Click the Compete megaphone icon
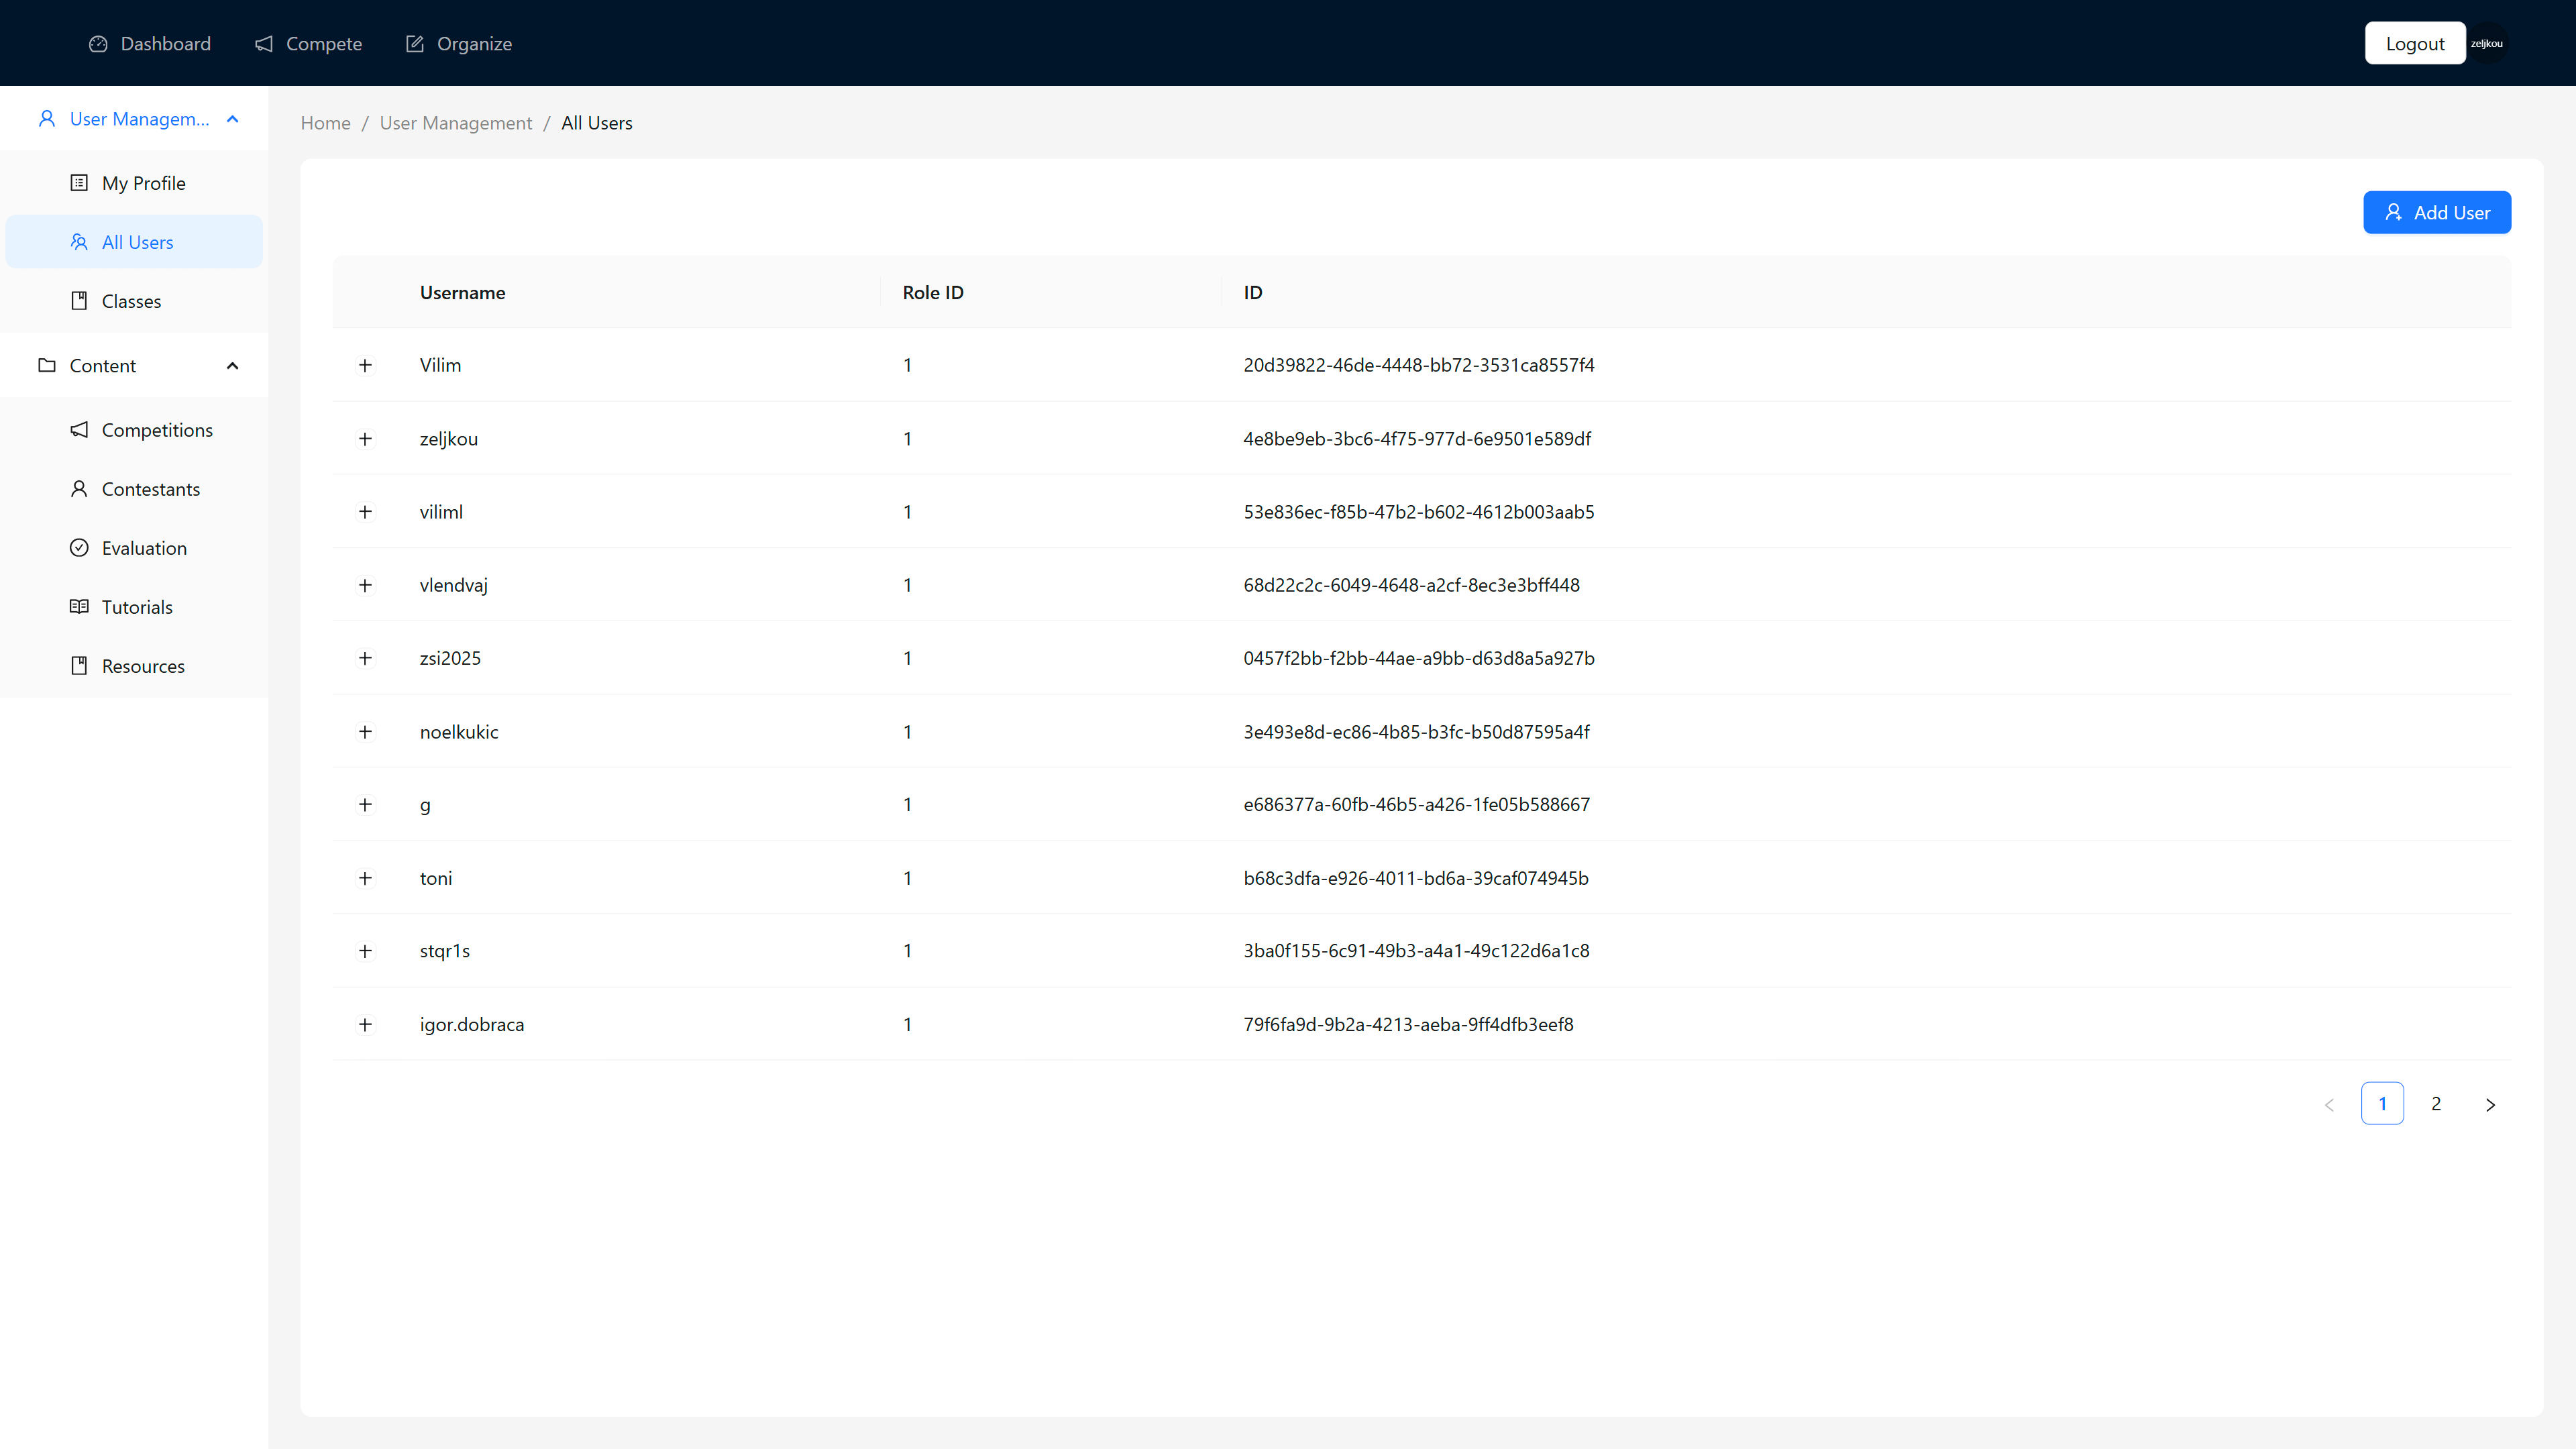This screenshot has width=2576, height=1449. pyautogui.click(x=264, y=44)
